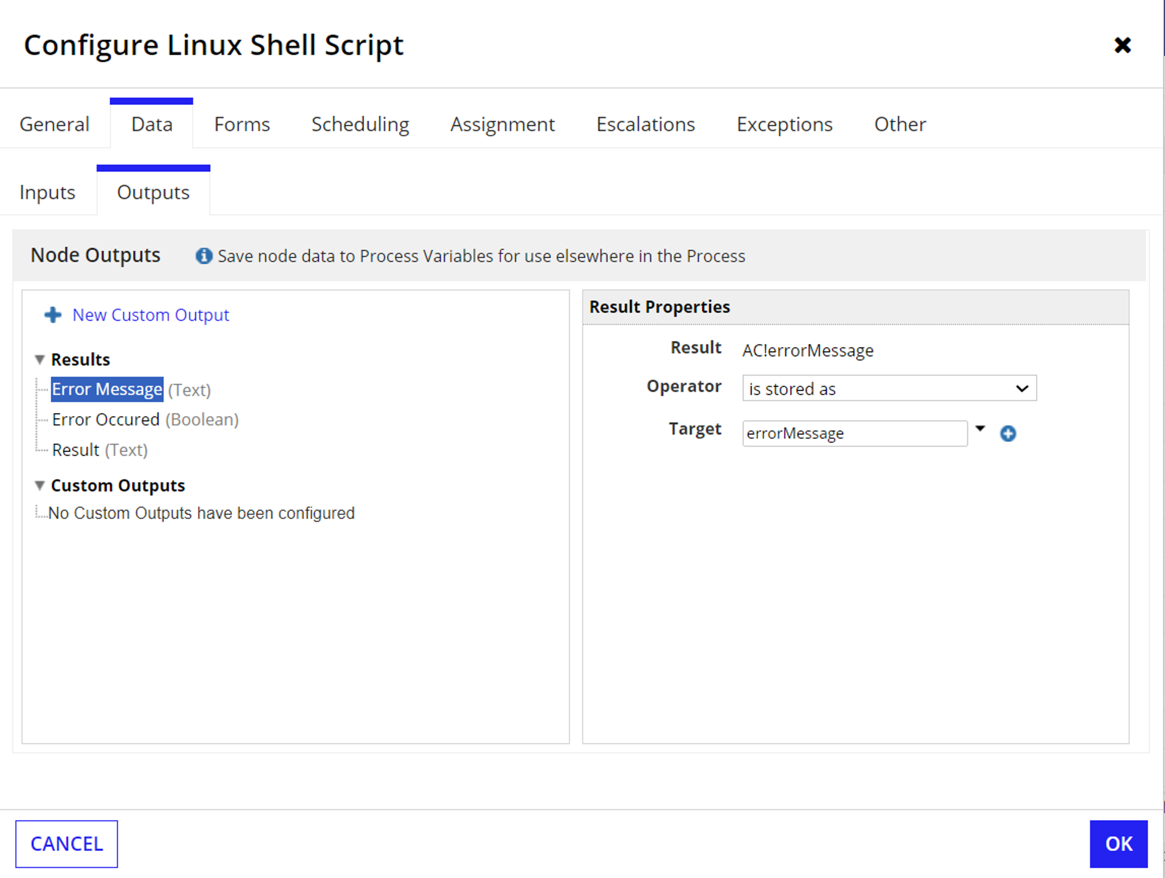Go to the Scheduling tab
1165x878 pixels.
pos(360,124)
